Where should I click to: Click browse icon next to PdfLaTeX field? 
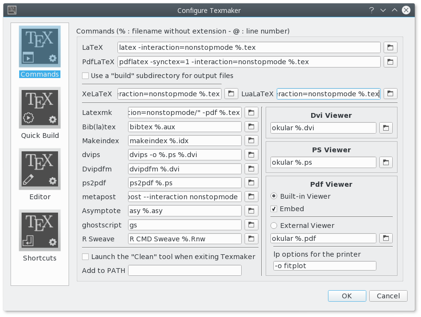[391, 62]
